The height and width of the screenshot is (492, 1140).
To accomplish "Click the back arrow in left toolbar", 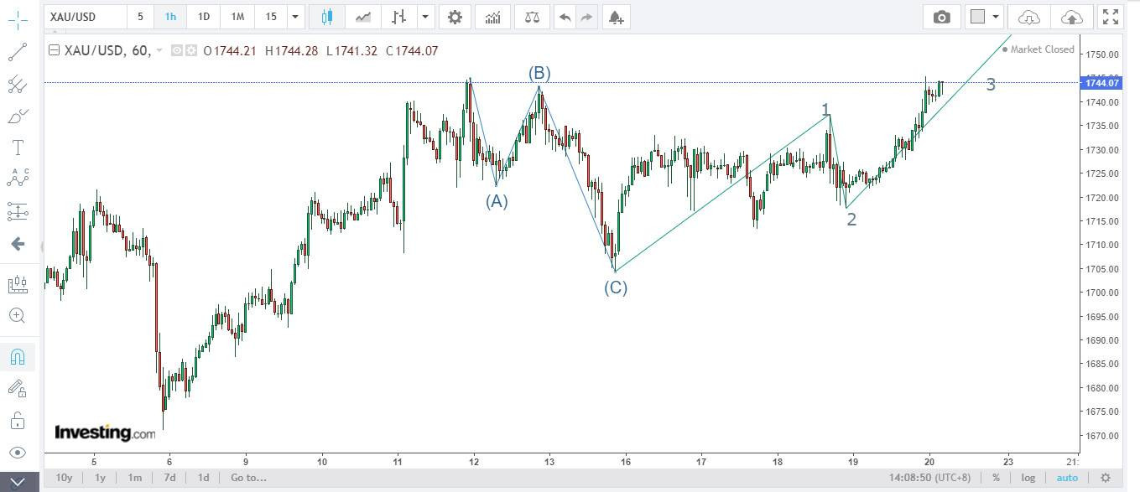I will click(x=18, y=244).
